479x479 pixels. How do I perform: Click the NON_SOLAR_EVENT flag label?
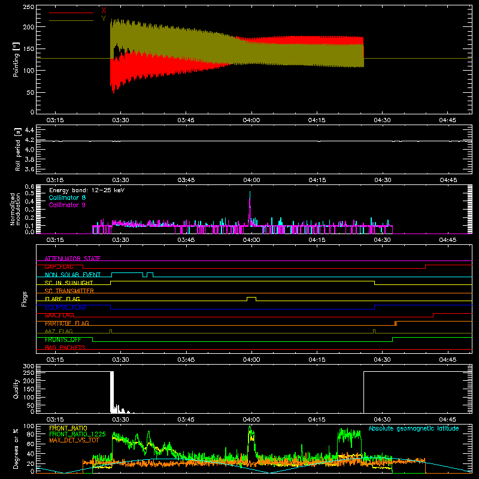pos(72,275)
